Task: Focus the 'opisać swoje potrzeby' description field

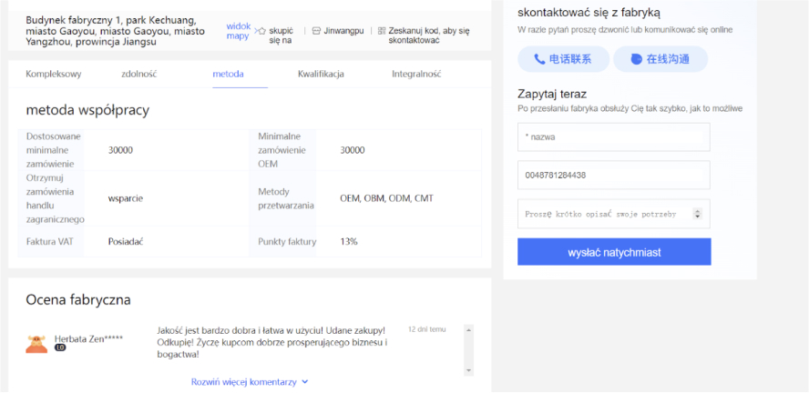Action: pos(605,214)
